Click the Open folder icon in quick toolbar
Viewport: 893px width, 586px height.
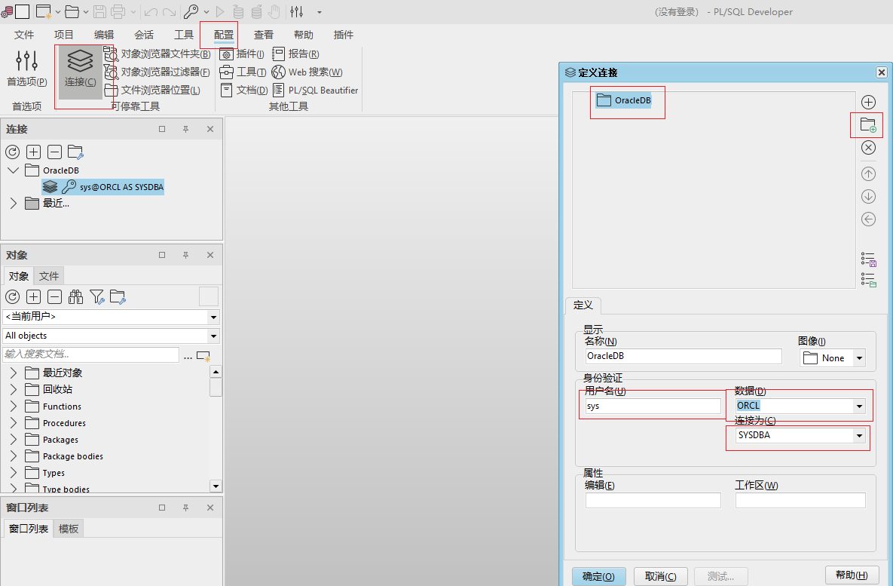tap(71, 11)
